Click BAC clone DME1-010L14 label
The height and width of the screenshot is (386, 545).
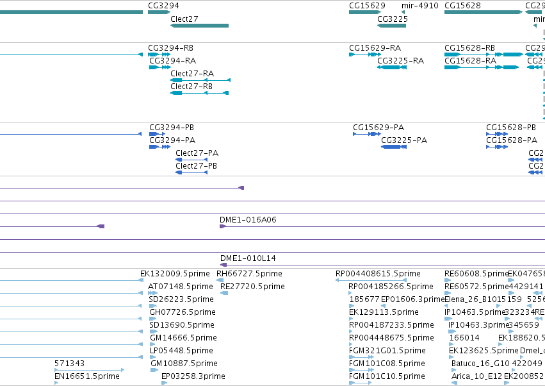pyautogui.click(x=248, y=258)
